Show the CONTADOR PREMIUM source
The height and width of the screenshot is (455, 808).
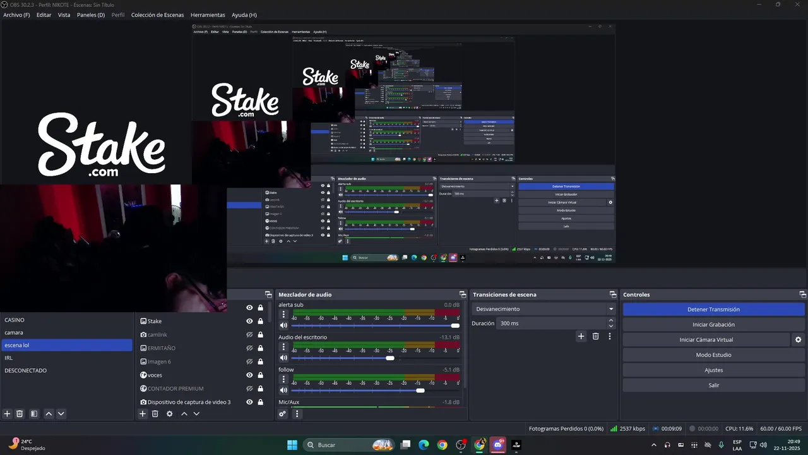249,389
